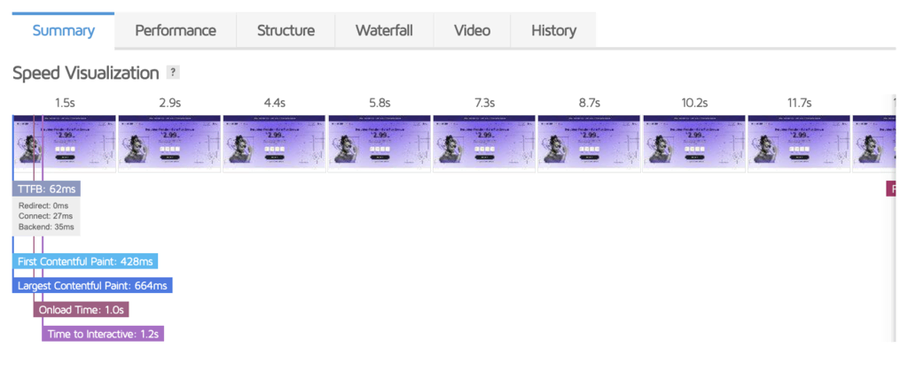Select the Largest Contentful Paint 664ms marker
This screenshot has height=371, width=908.
tap(92, 285)
